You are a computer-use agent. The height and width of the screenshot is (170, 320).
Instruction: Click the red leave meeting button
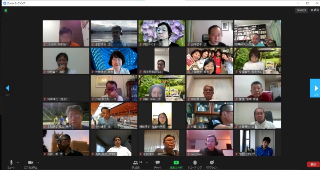pos(313,164)
